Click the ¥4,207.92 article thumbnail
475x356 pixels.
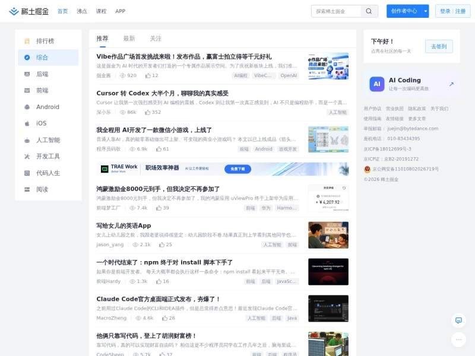pyautogui.click(x=328, y=198)
